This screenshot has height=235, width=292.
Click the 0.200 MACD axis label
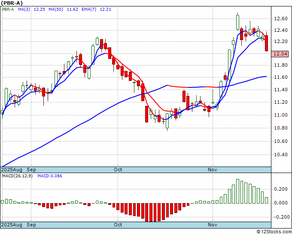click(282, 189)
